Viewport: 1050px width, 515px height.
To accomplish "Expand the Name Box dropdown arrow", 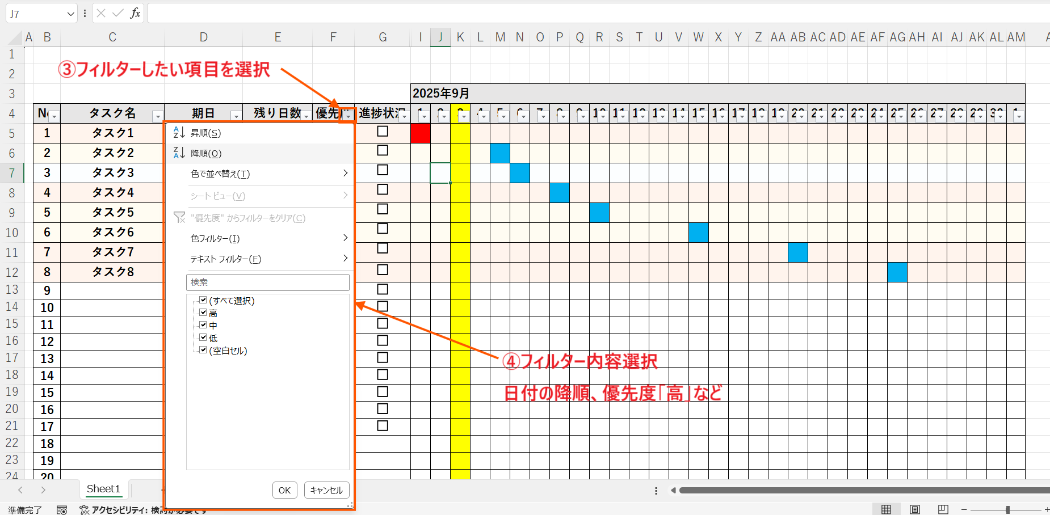I will point(70,14).
